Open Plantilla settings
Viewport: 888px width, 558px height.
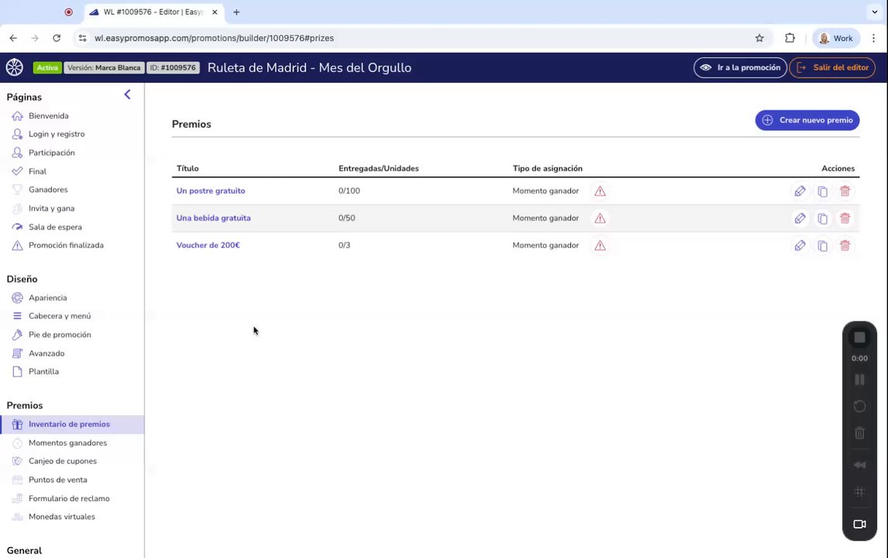(43, 372)
